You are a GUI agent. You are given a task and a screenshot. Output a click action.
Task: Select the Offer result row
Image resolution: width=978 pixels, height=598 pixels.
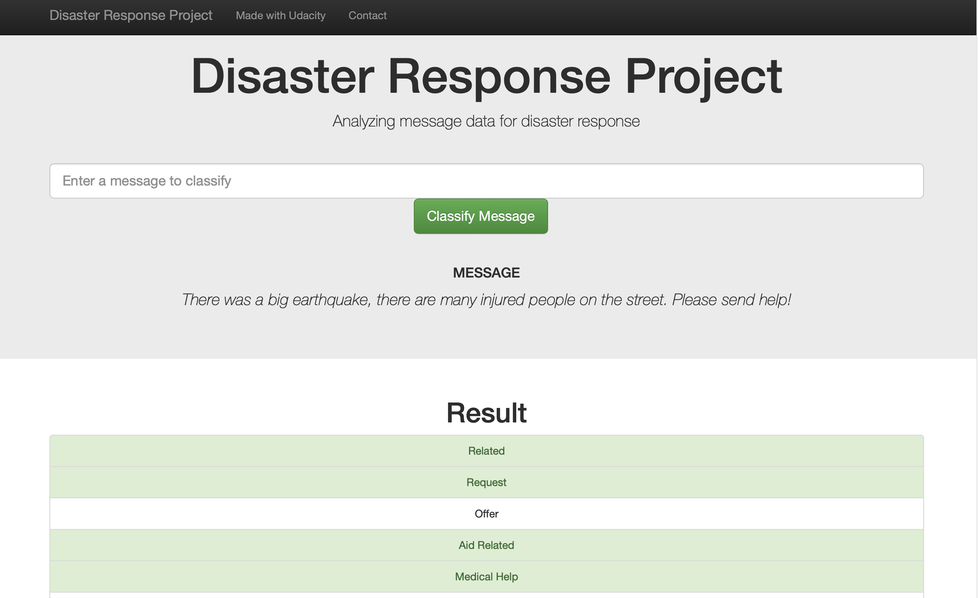point(486,514)
